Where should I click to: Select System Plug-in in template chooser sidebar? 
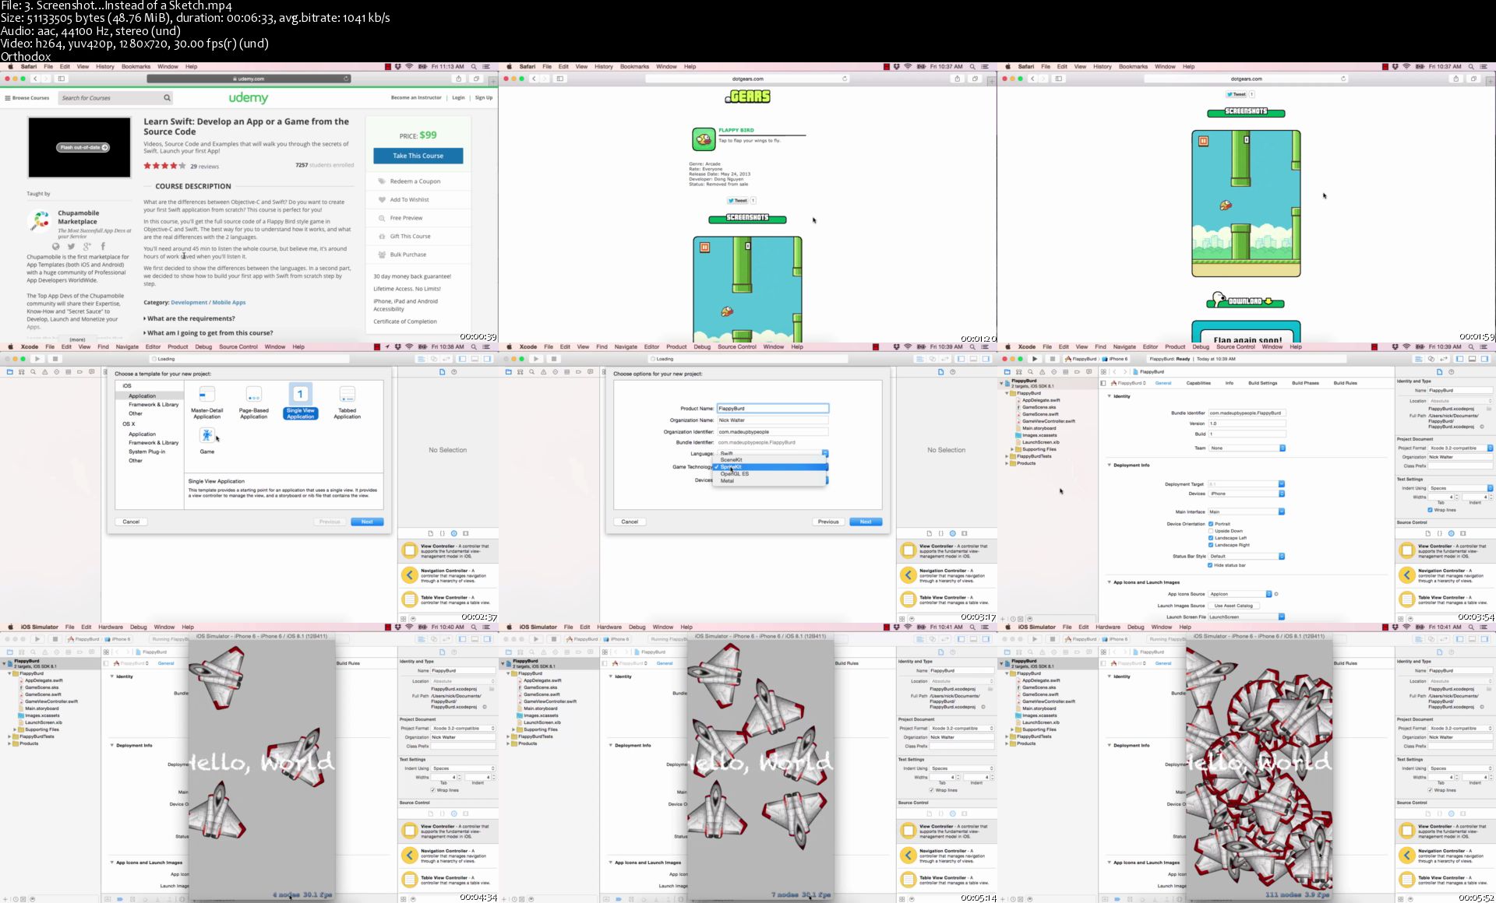pyautogui.click(x=147, y=451)
